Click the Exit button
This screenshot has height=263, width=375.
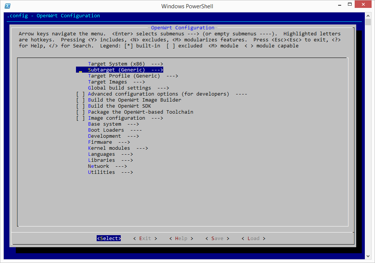point(145,238)
